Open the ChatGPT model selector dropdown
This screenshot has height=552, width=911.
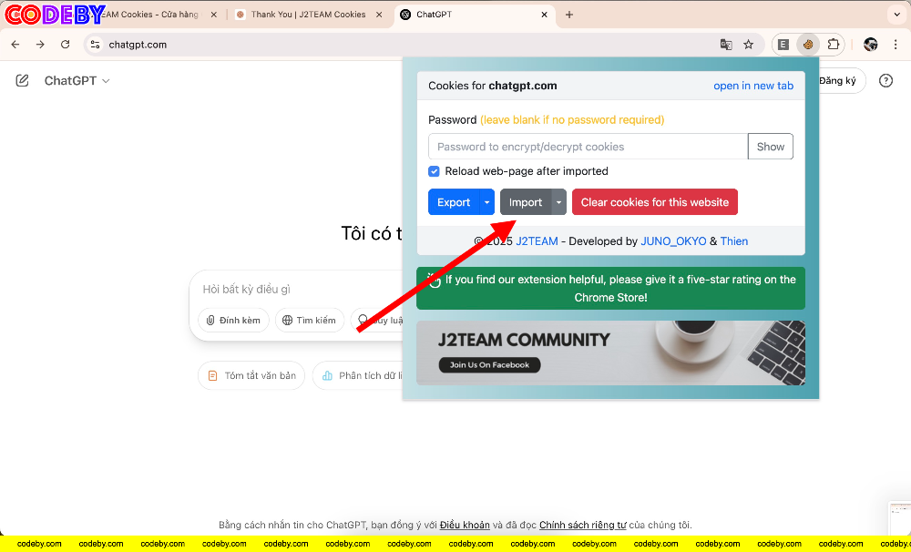point(77,81)
